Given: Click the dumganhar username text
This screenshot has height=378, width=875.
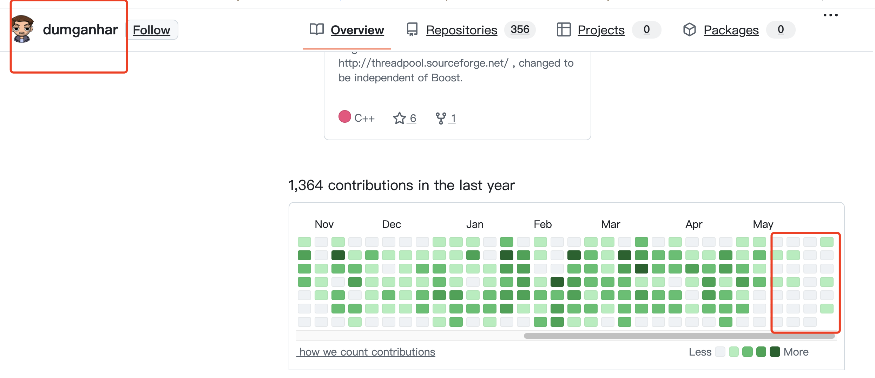Looking at the screenshot, I should pos(80,30).
